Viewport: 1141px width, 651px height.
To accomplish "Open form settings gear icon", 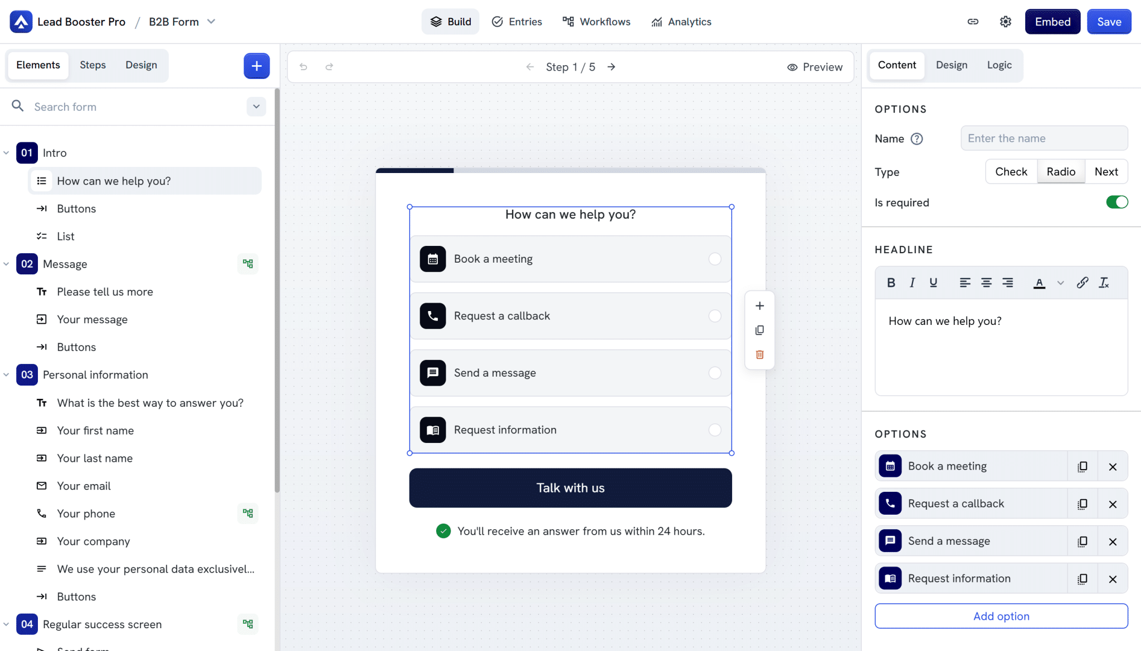I will (1005, 22).
